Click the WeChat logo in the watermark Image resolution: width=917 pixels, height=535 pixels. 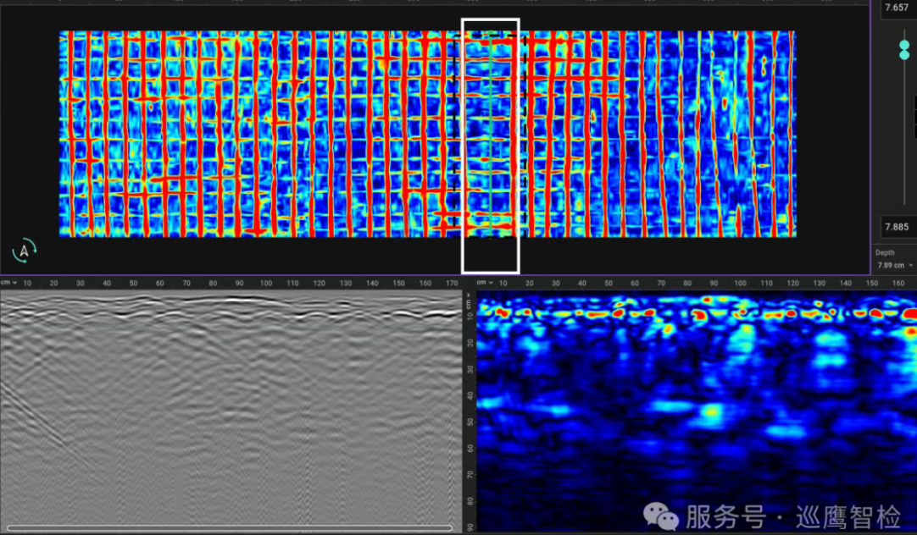click(x=661, y=515)
